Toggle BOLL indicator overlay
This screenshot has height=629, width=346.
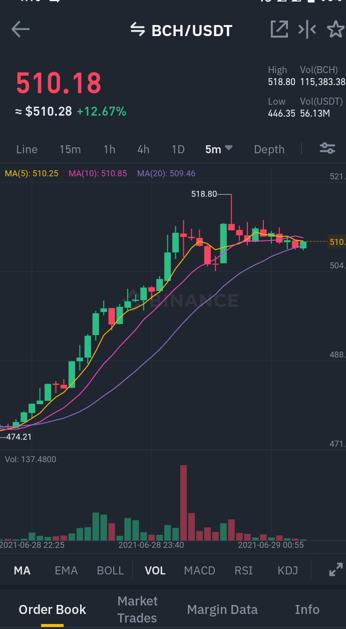110,570
